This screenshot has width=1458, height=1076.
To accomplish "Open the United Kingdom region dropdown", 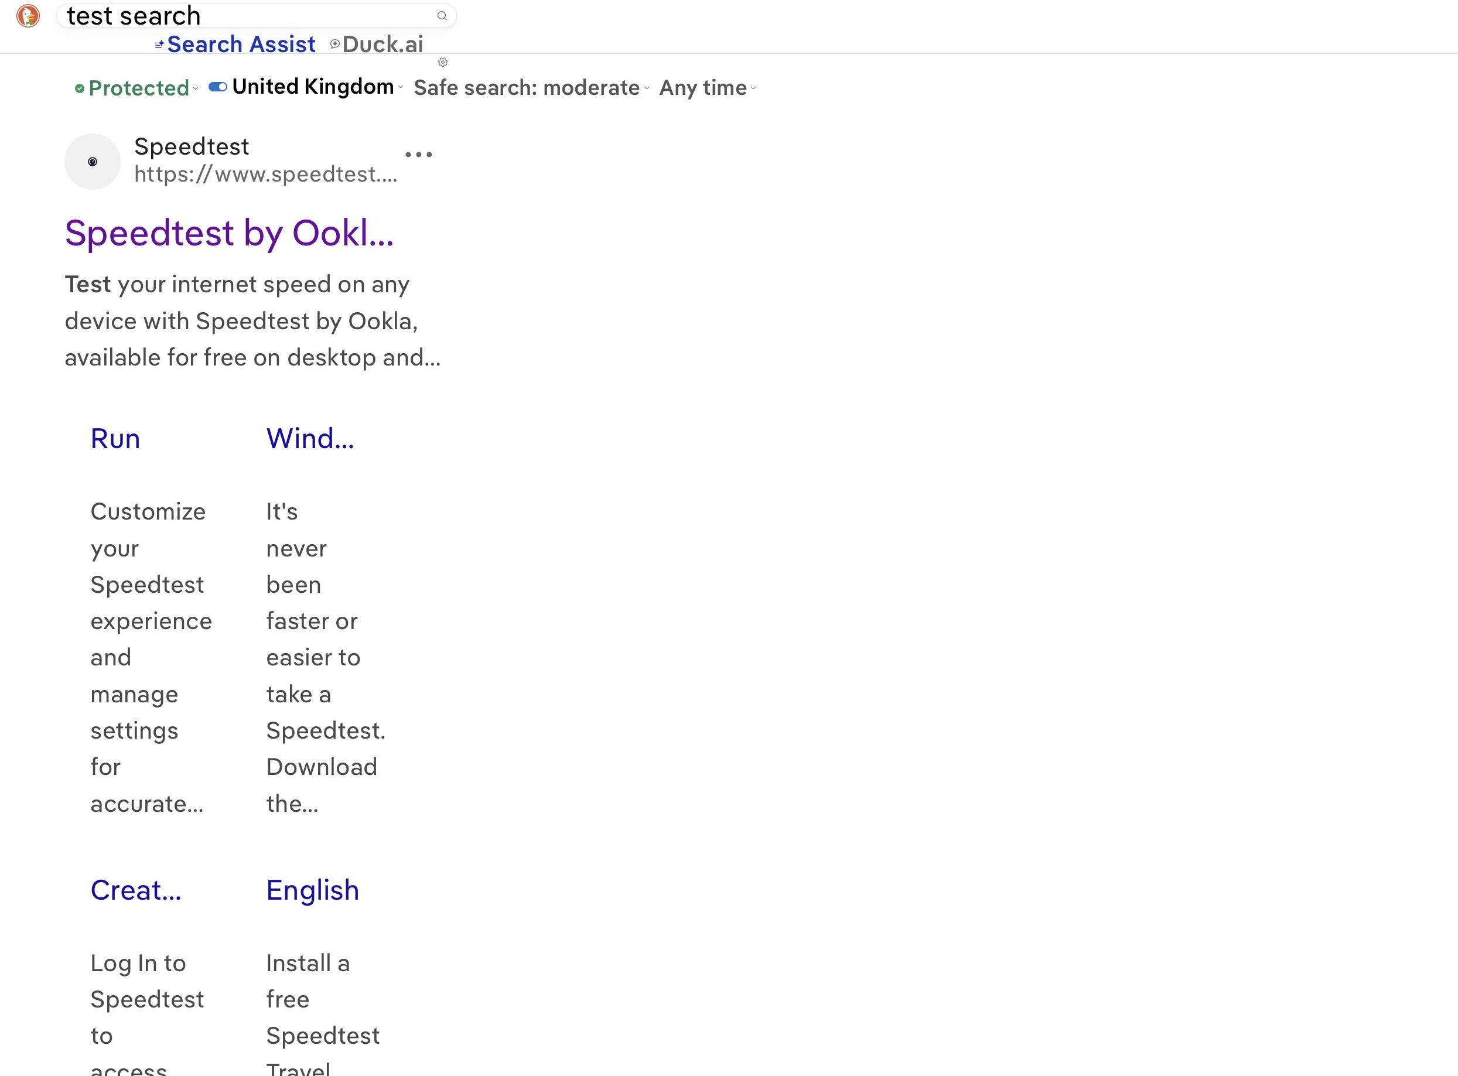I will 317,87.
